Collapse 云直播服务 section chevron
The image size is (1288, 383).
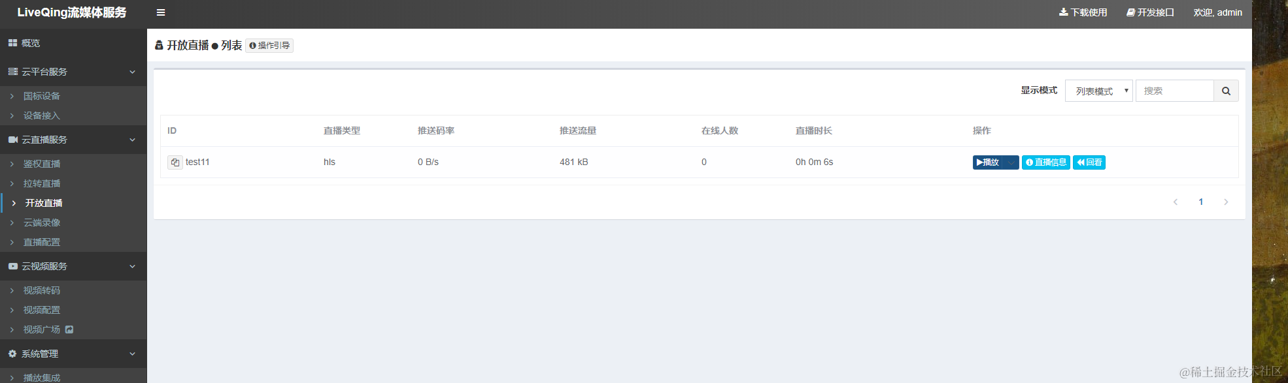point(132,140)
